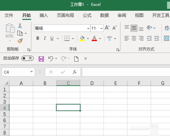This screenshot has height=136, width=170.
Task: Click the Increase Indent icon
Action: point(156,38)
